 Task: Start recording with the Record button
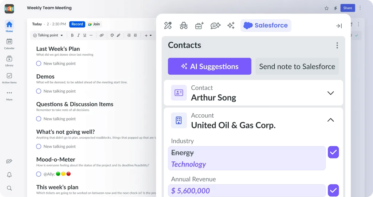pyautogui.click(x=77, y=24)
